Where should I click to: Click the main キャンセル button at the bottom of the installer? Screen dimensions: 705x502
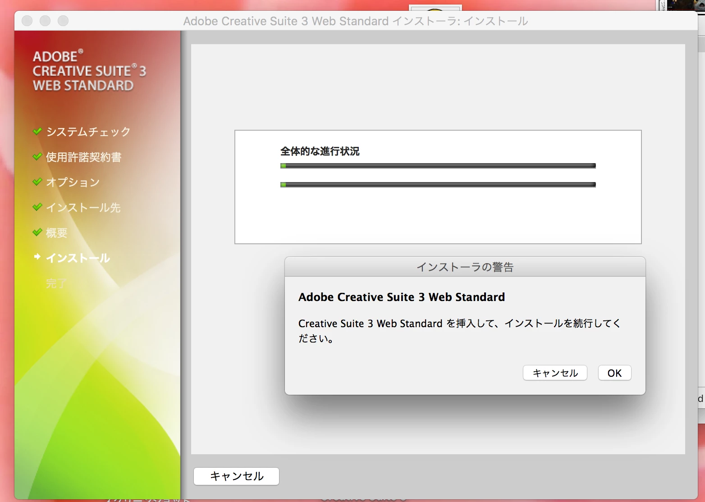236,476
